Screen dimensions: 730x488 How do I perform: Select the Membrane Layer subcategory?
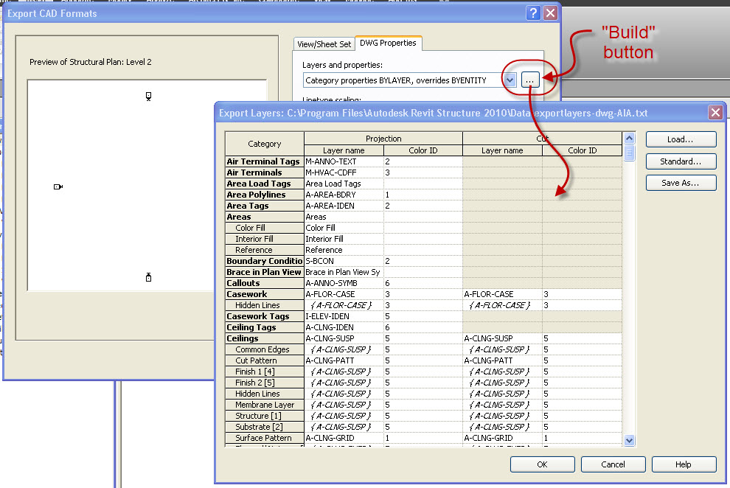point(265,405)
